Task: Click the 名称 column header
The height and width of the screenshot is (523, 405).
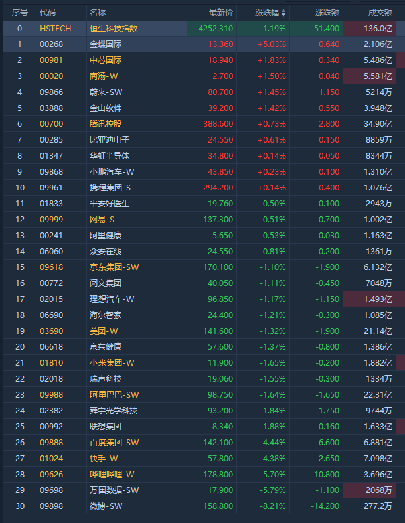Action: (x=98, y=13)
